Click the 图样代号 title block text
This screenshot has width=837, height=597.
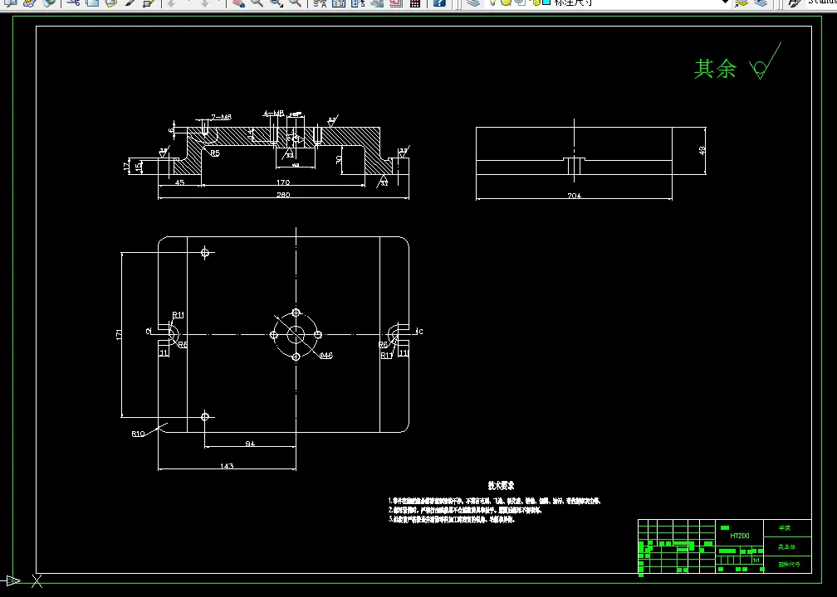click(x=789, y=565)
